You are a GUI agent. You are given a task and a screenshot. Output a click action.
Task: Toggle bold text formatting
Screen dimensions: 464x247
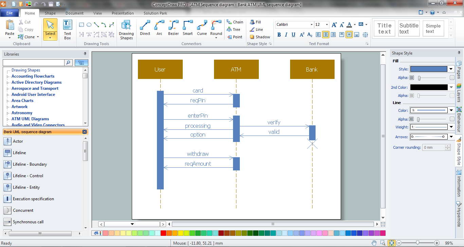(279, 35)
